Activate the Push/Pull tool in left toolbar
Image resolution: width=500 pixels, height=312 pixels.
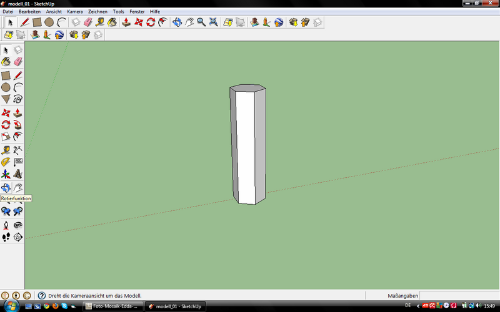pos(18,113)
